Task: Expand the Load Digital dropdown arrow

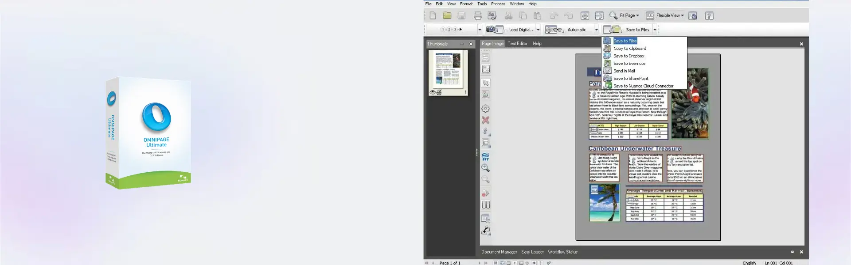Action: (538, 30)
